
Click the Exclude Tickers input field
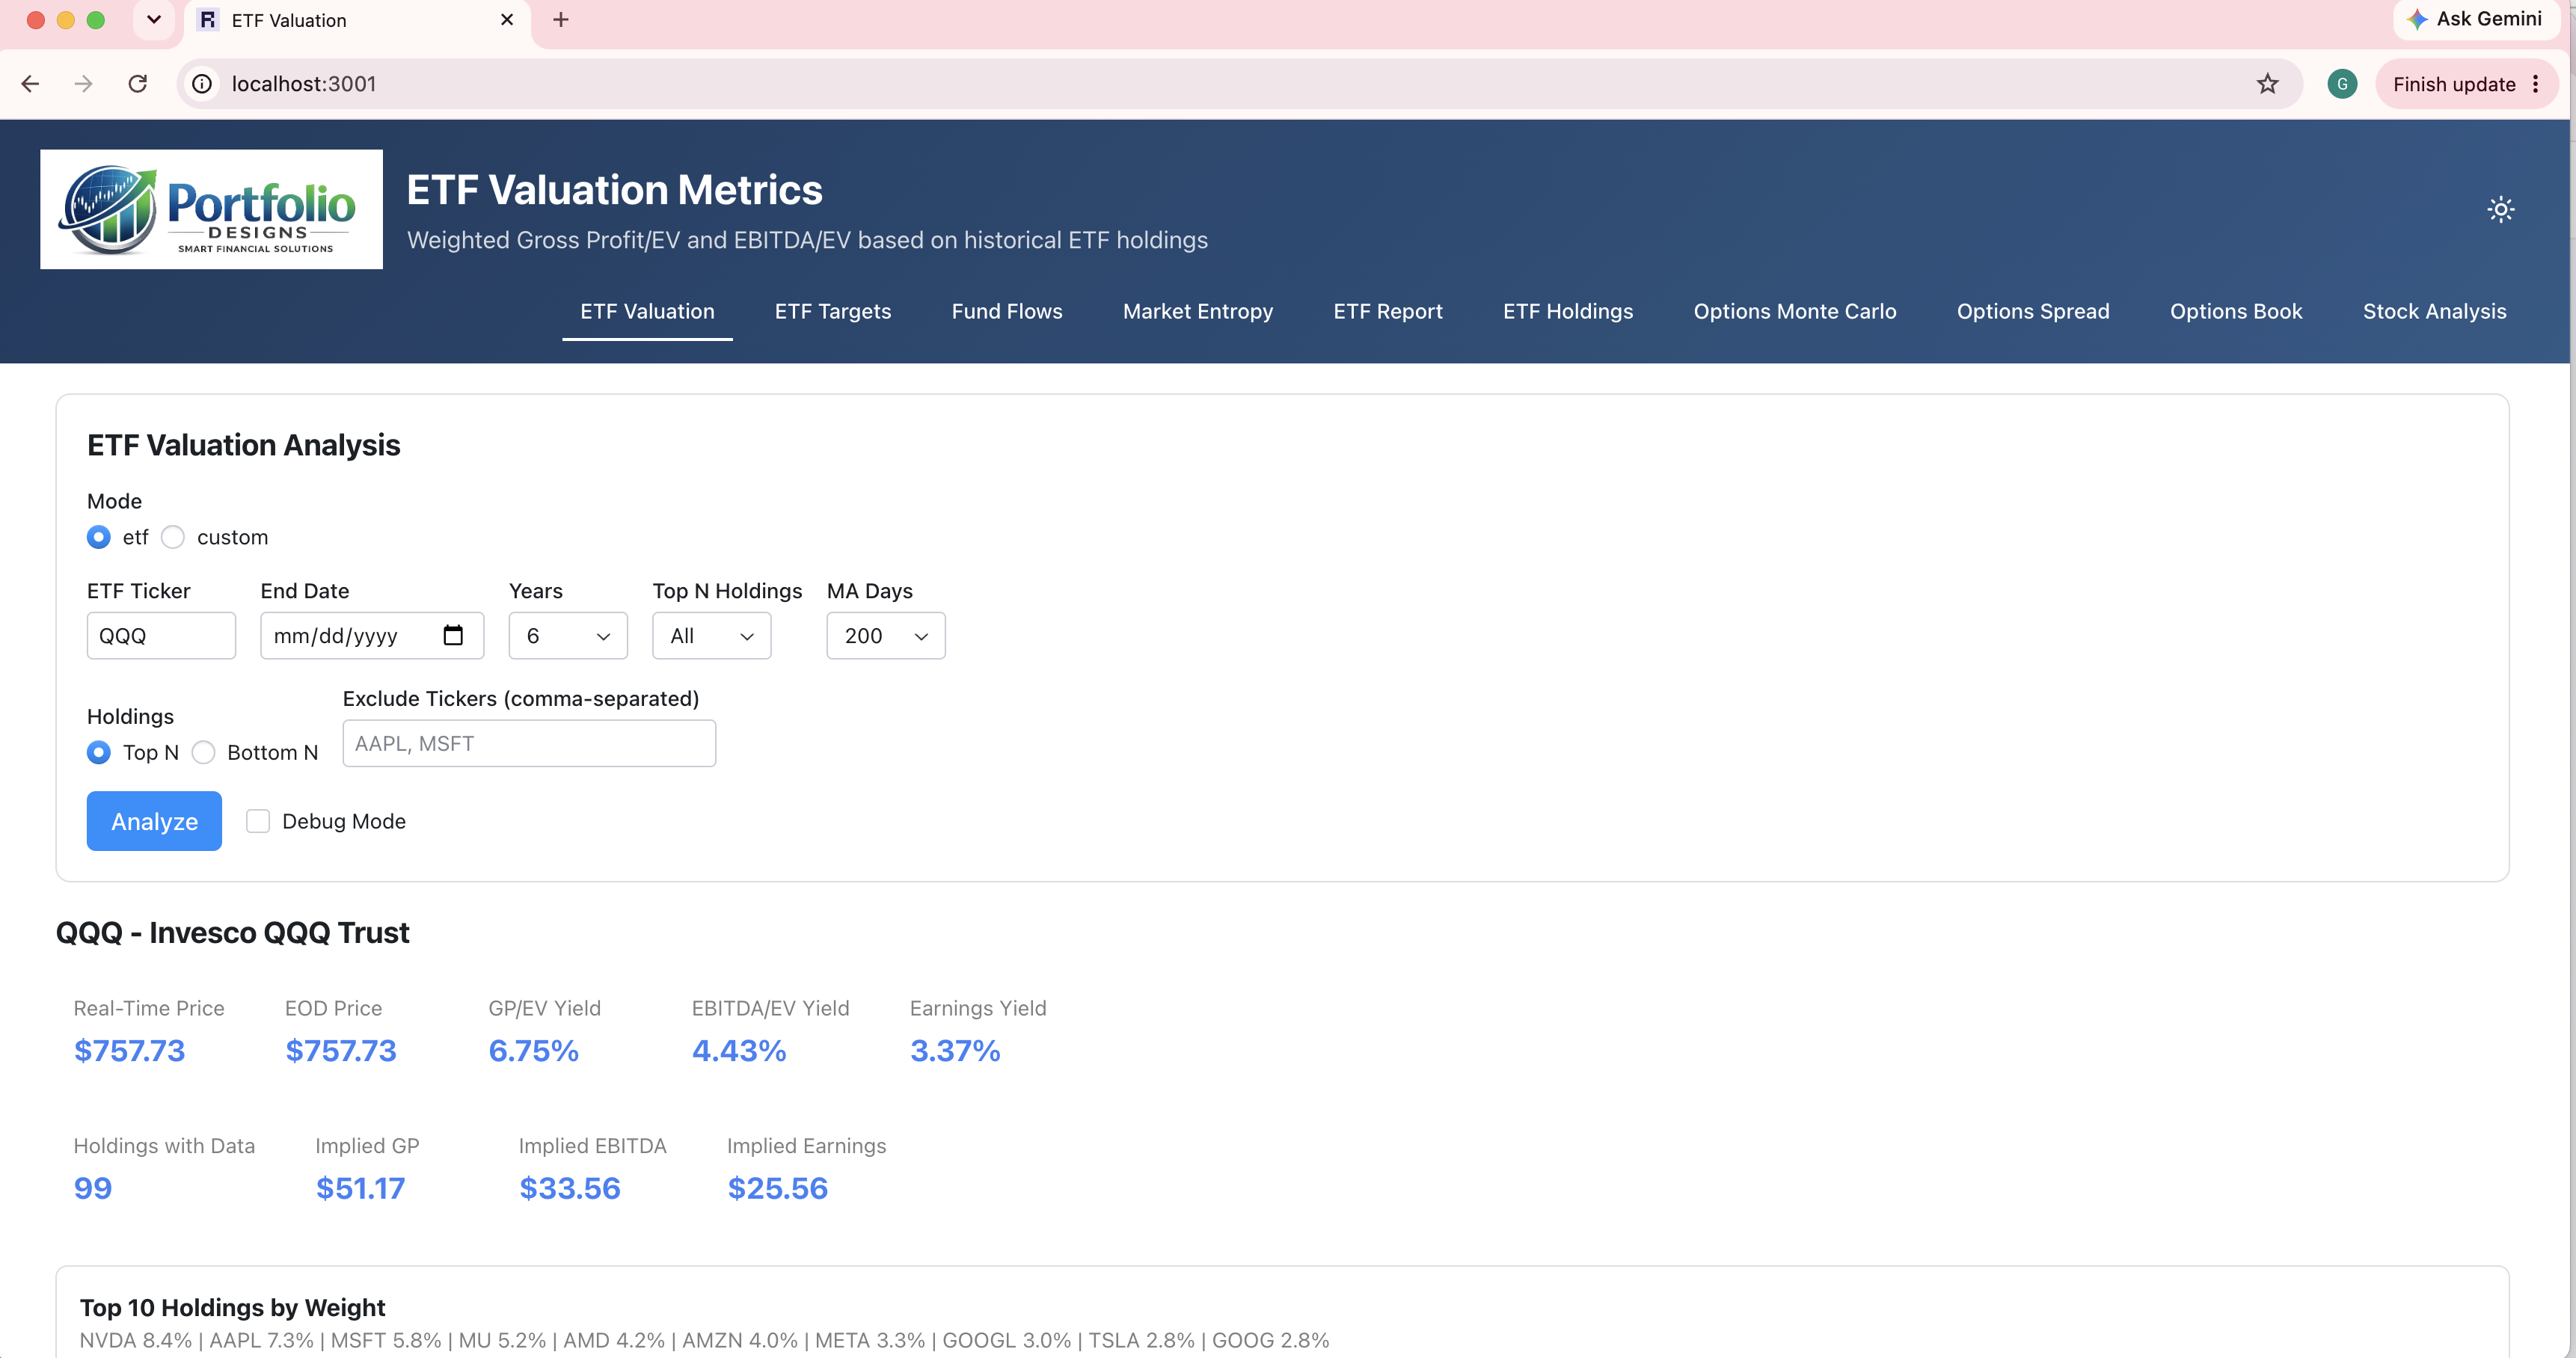(529, 743)
